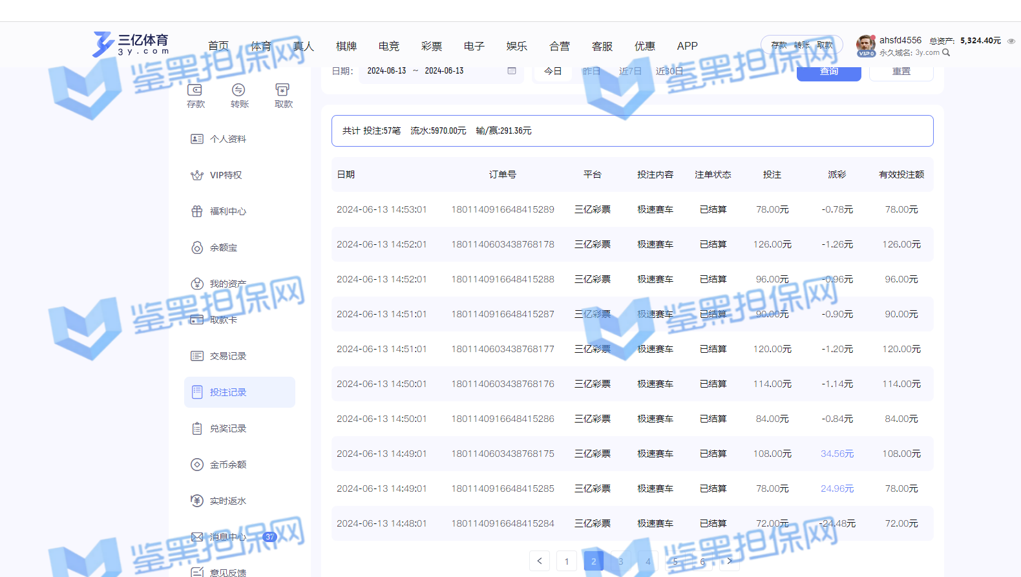Open the 彩票 navigation menu
The height and width of the screenshot is (577, 1021).
(432, 46)
